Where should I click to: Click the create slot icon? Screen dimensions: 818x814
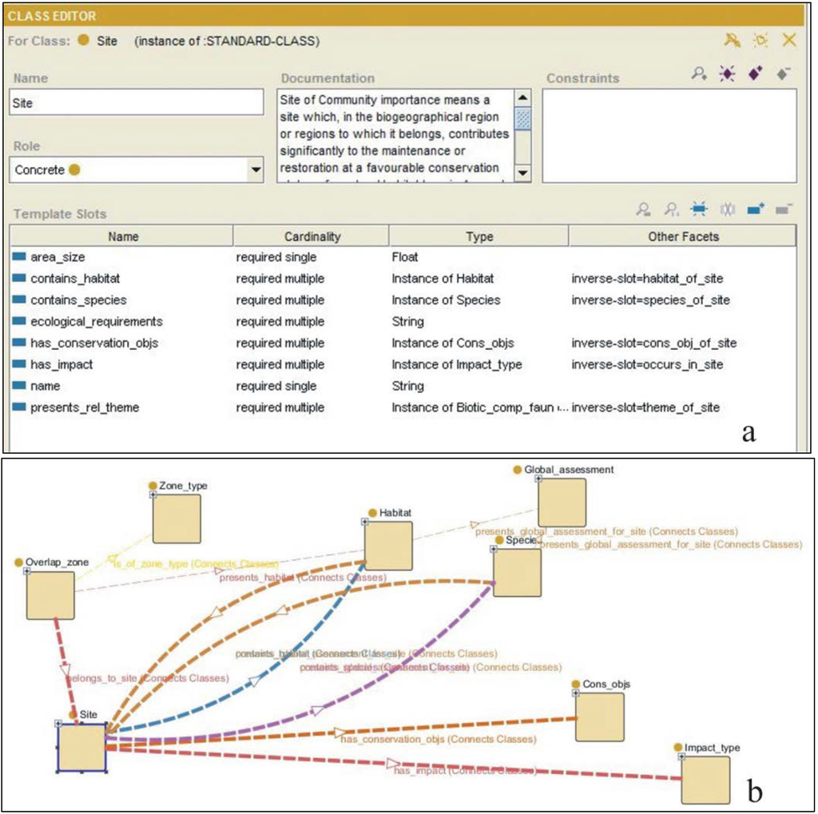tap(699, 209)
